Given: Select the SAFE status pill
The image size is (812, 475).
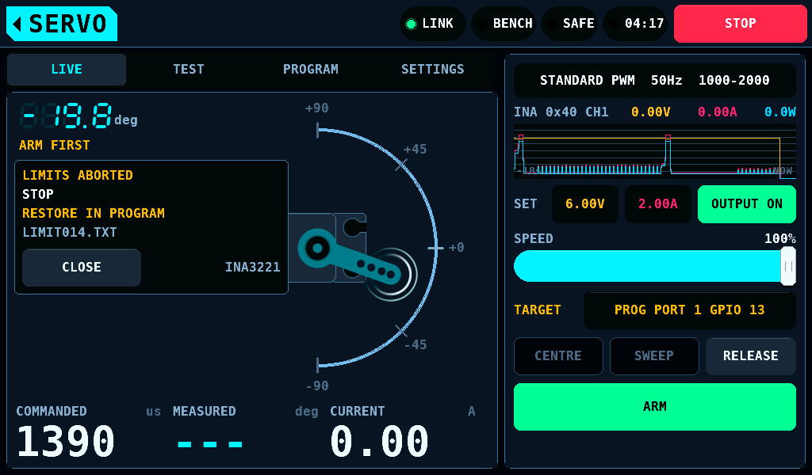Looking at the screenshot, I should click(569, 24).
